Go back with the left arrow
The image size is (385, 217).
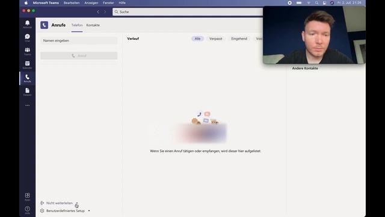98,12
